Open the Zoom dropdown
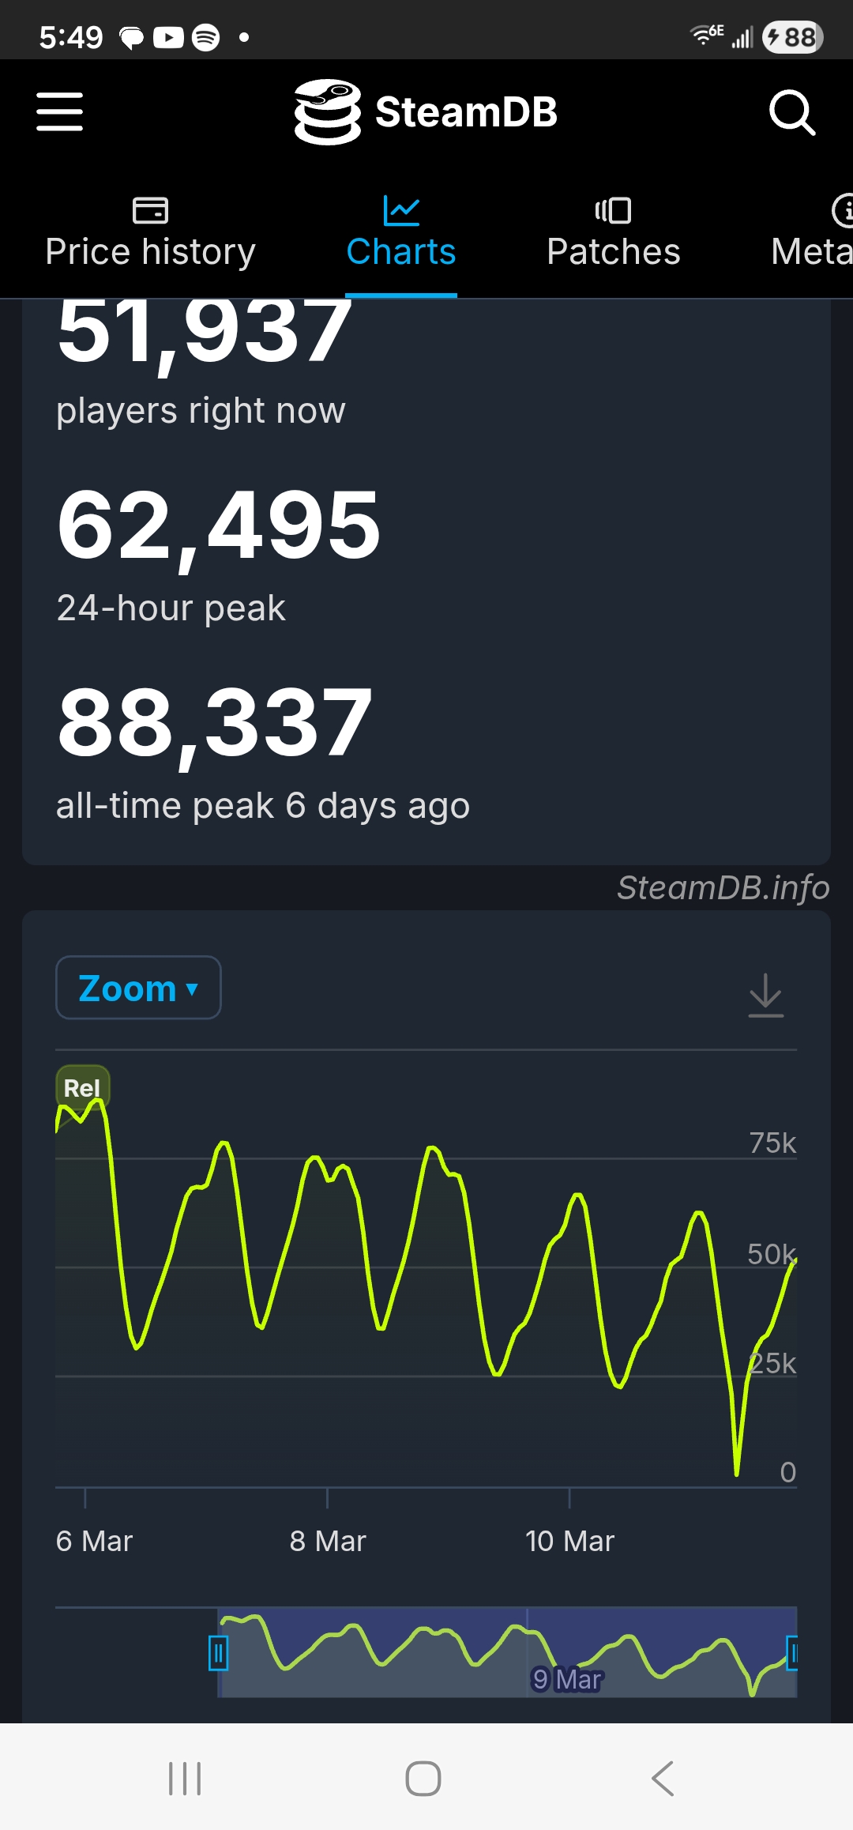Viewport: 853px width, 1830px height. [x=137, y=987]
